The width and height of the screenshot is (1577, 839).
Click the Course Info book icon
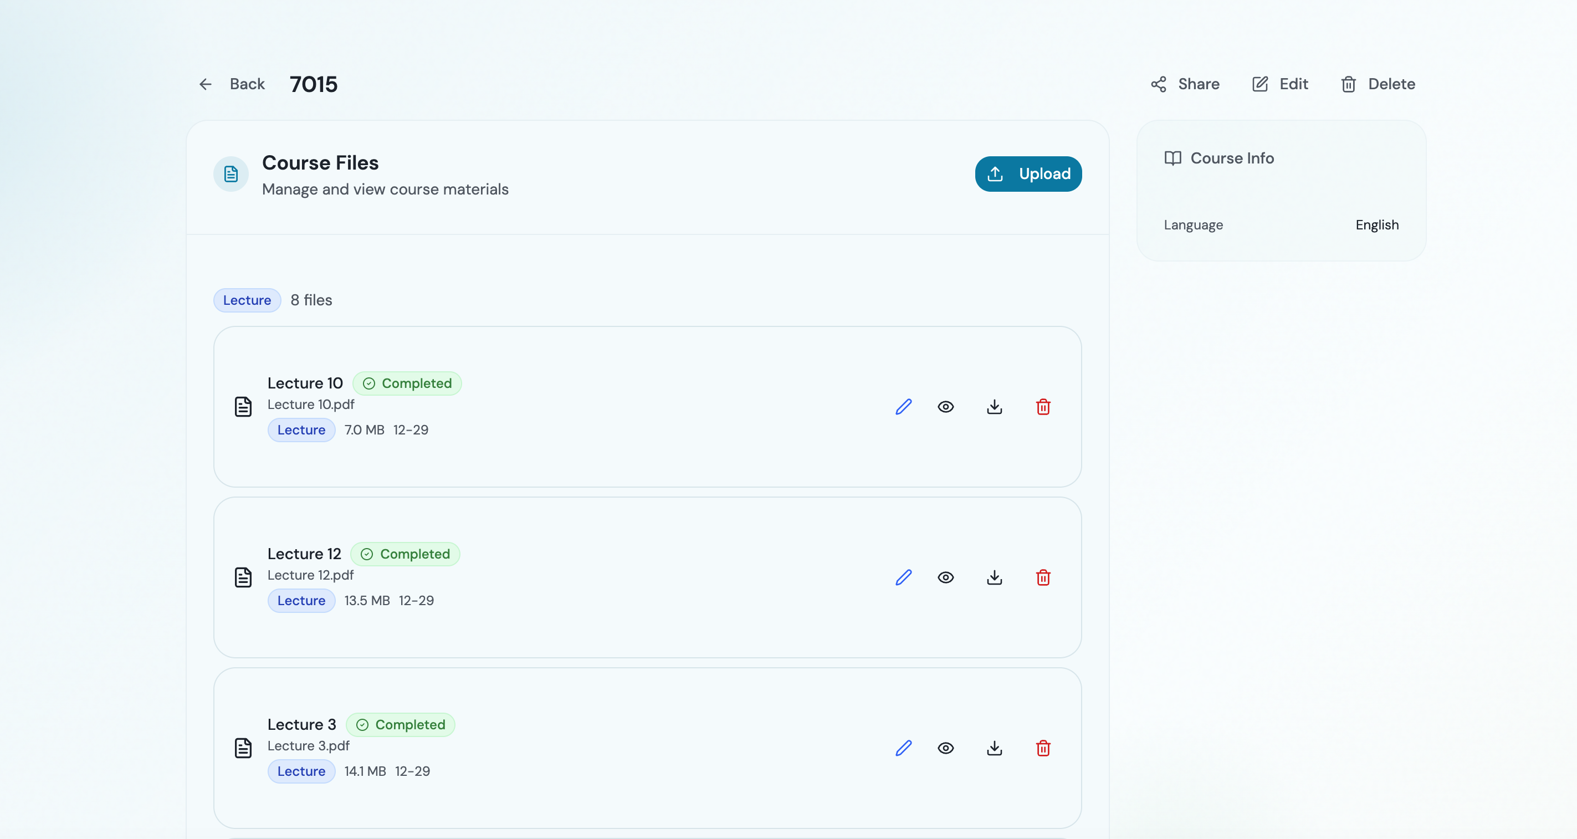[1173, 158]
